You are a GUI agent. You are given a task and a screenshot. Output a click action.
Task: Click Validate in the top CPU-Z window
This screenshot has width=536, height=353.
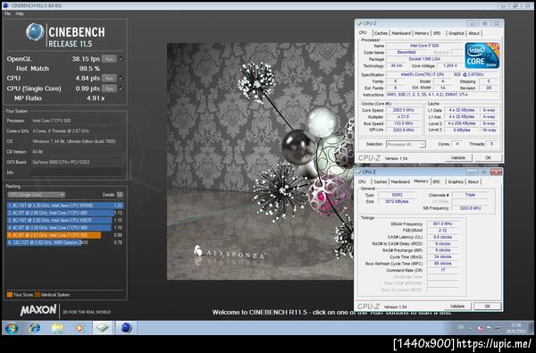pyautogui.click(x=458, y=157)
